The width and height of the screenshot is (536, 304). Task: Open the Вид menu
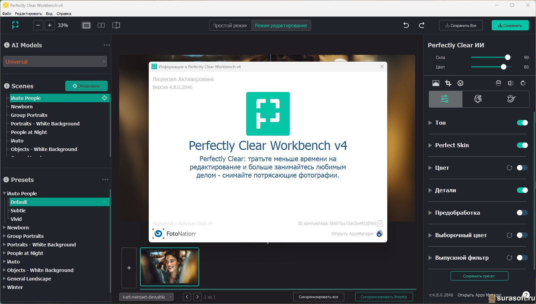[49, 14]
